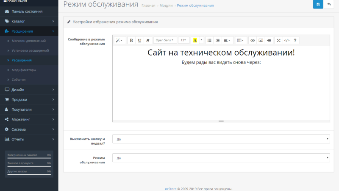Click the back arrow button
Viewport: 339px width, 191px height.
329,4
